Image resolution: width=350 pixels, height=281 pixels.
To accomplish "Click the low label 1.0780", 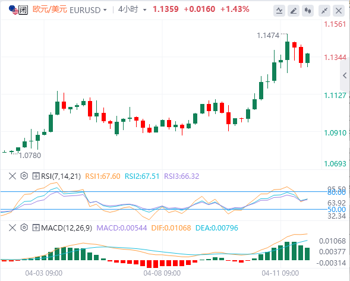I will click(30, 156).
